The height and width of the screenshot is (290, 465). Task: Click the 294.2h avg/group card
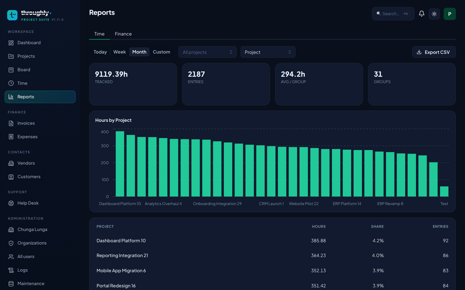click(x=319, y=84)
